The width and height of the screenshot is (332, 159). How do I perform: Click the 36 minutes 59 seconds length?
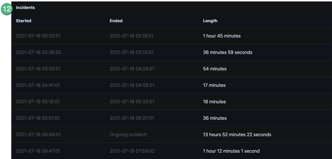(x=228, y=52)
